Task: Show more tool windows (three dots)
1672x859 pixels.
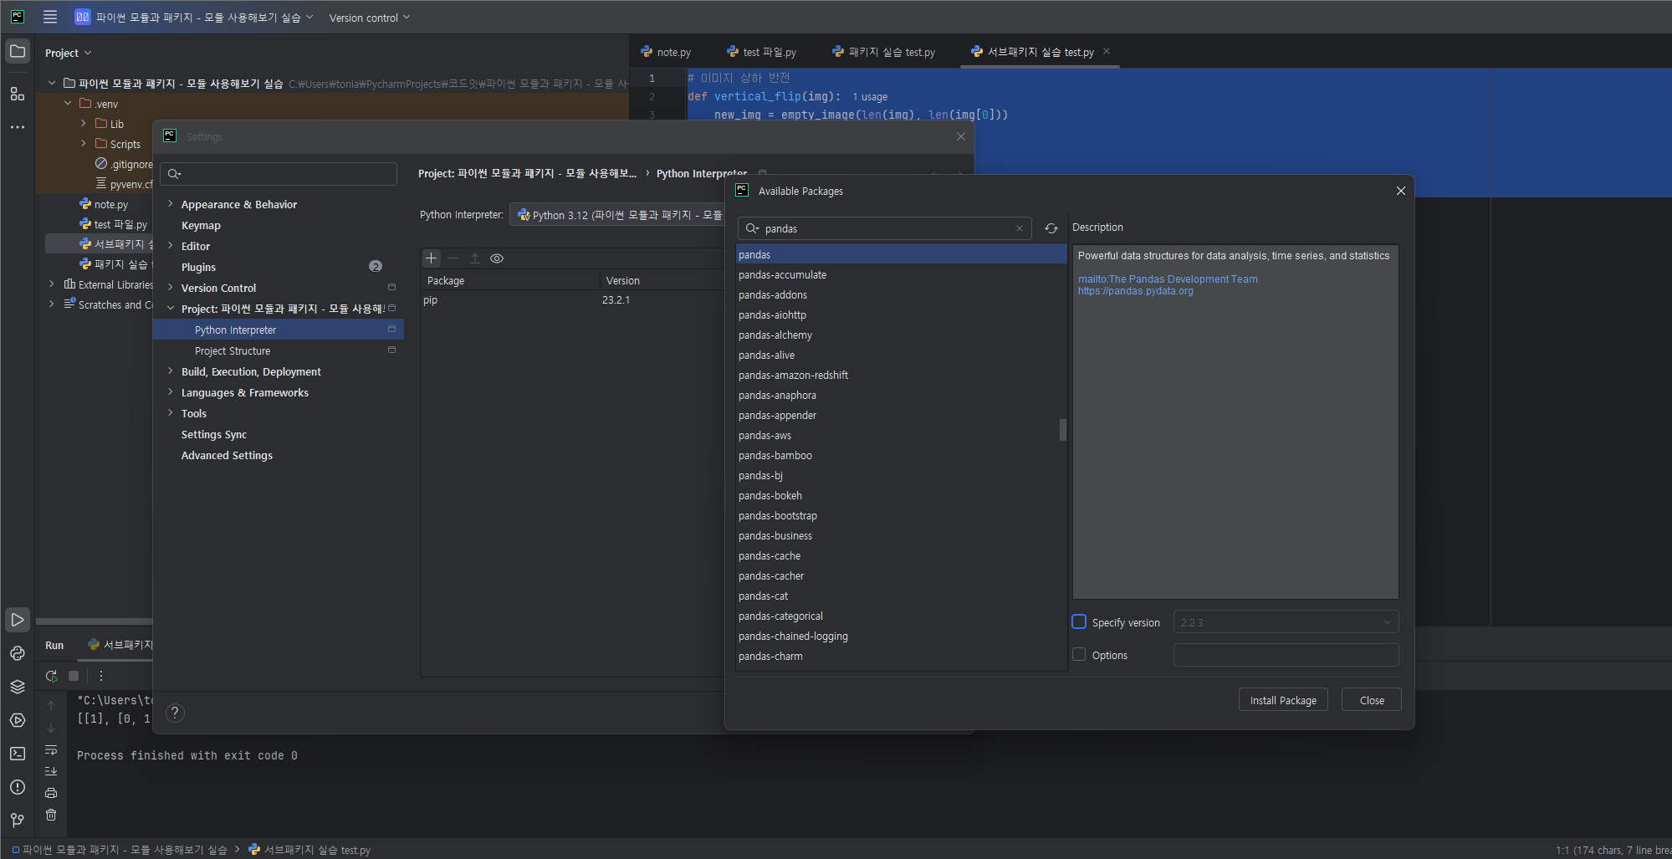Action: click(18, 127)
